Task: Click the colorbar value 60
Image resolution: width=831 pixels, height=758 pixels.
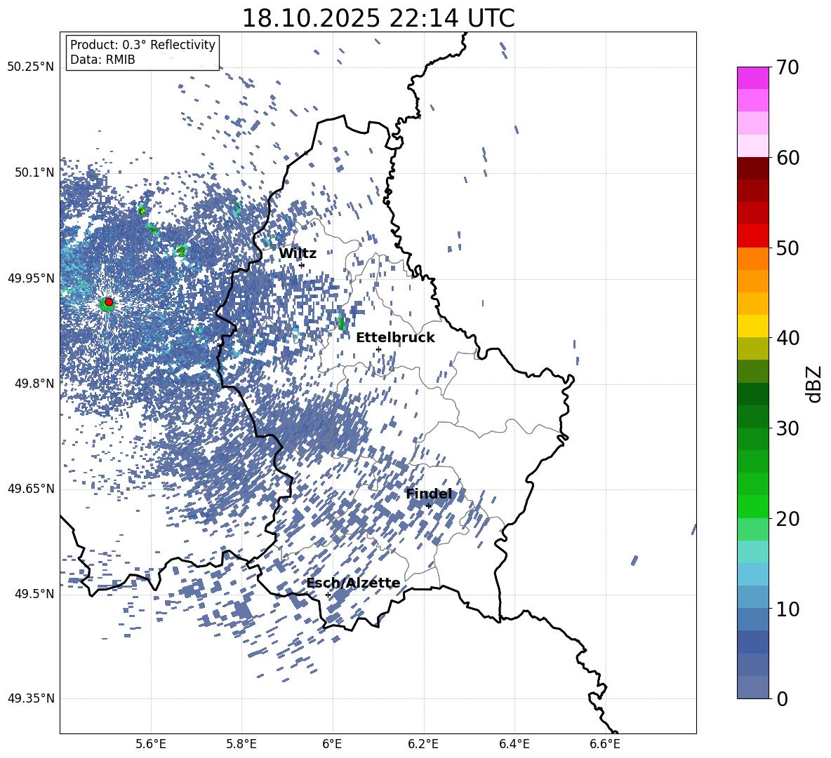Action: click(787, 158)
